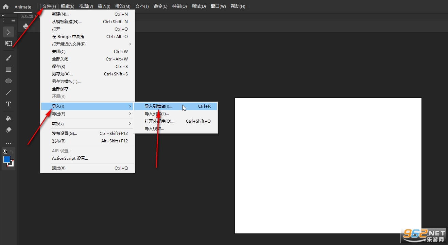Open the 窗口(W) menu
448x245 pixels.
pos(218,6)
